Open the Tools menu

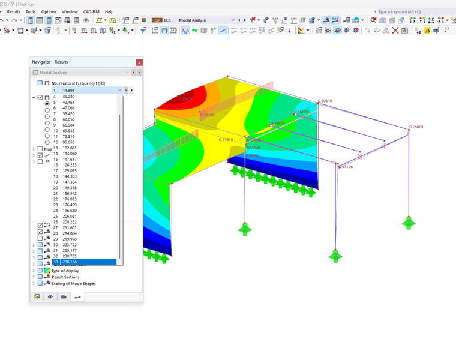(31, 12)
